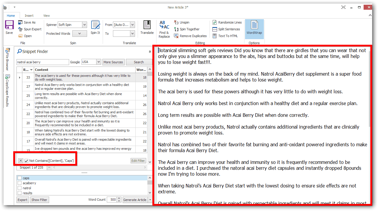Check the 'natrol' keyword box
The width and height of the screenshot is (378, 211).
coord(20,188)
